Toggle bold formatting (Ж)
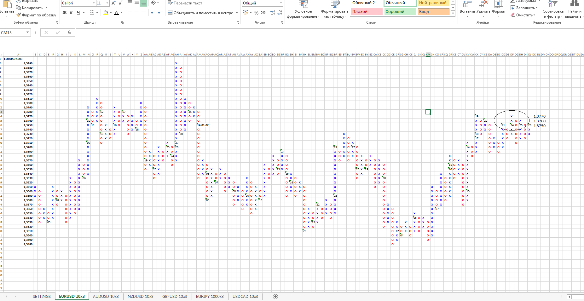Screen dimensions: 584x301 (x=65, y=13)
